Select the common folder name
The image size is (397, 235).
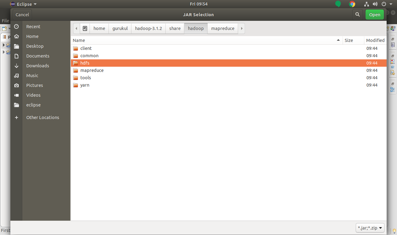[89, 56]
